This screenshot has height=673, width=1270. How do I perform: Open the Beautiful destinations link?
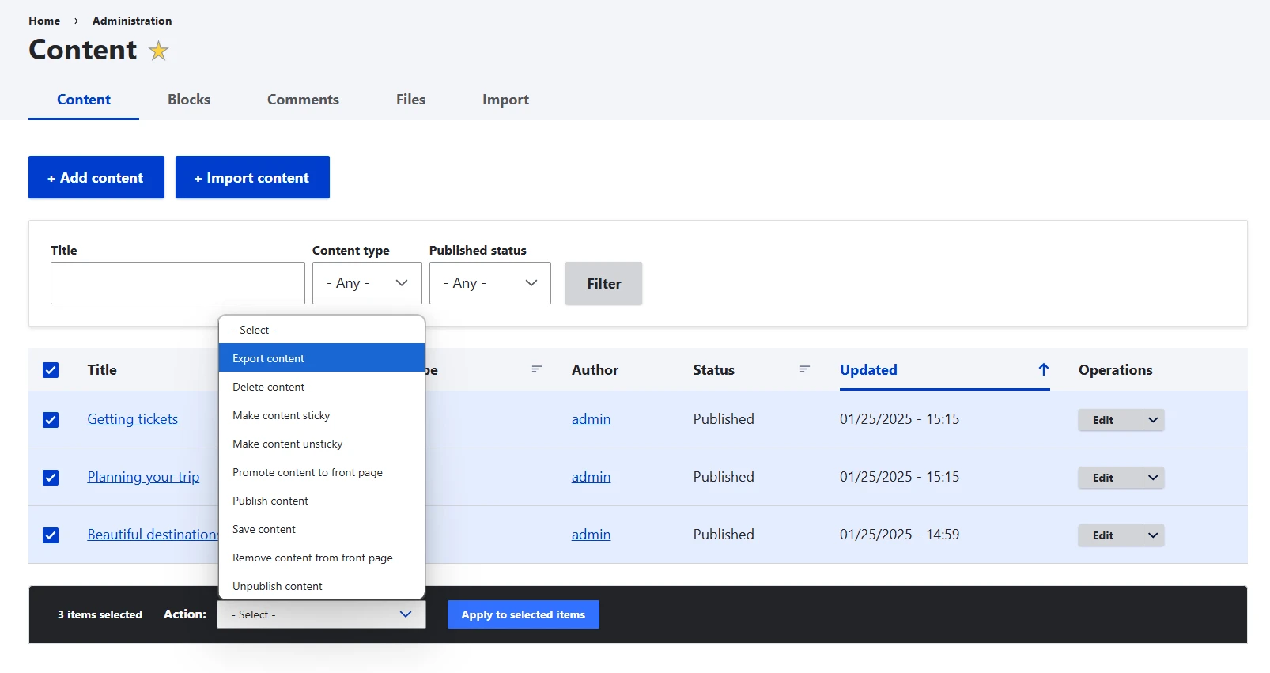pos(153,535)
